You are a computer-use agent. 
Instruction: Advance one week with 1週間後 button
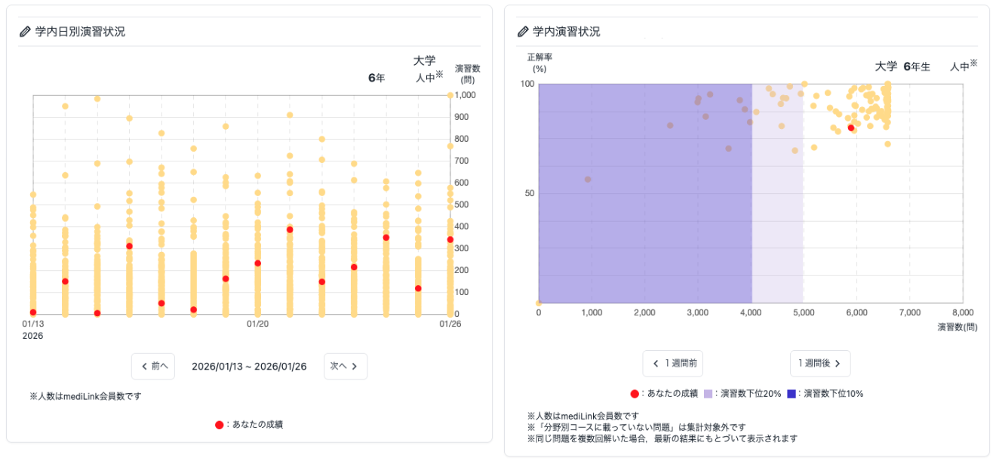tap(820, 364)
